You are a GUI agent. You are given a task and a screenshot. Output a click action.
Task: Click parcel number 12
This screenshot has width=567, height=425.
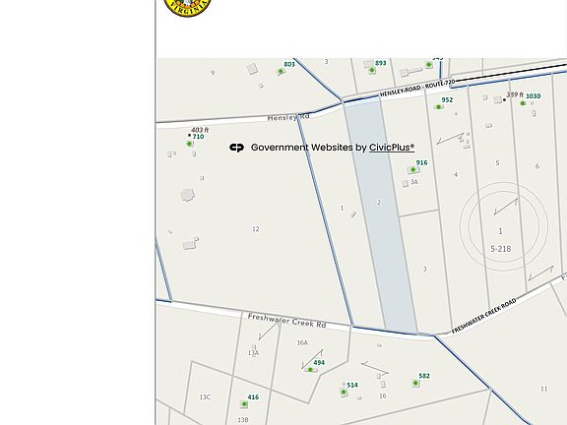tap(256, 229)
